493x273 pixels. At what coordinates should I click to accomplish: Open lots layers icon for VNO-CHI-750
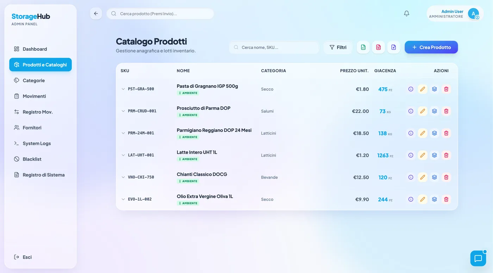tap(434, 177)
